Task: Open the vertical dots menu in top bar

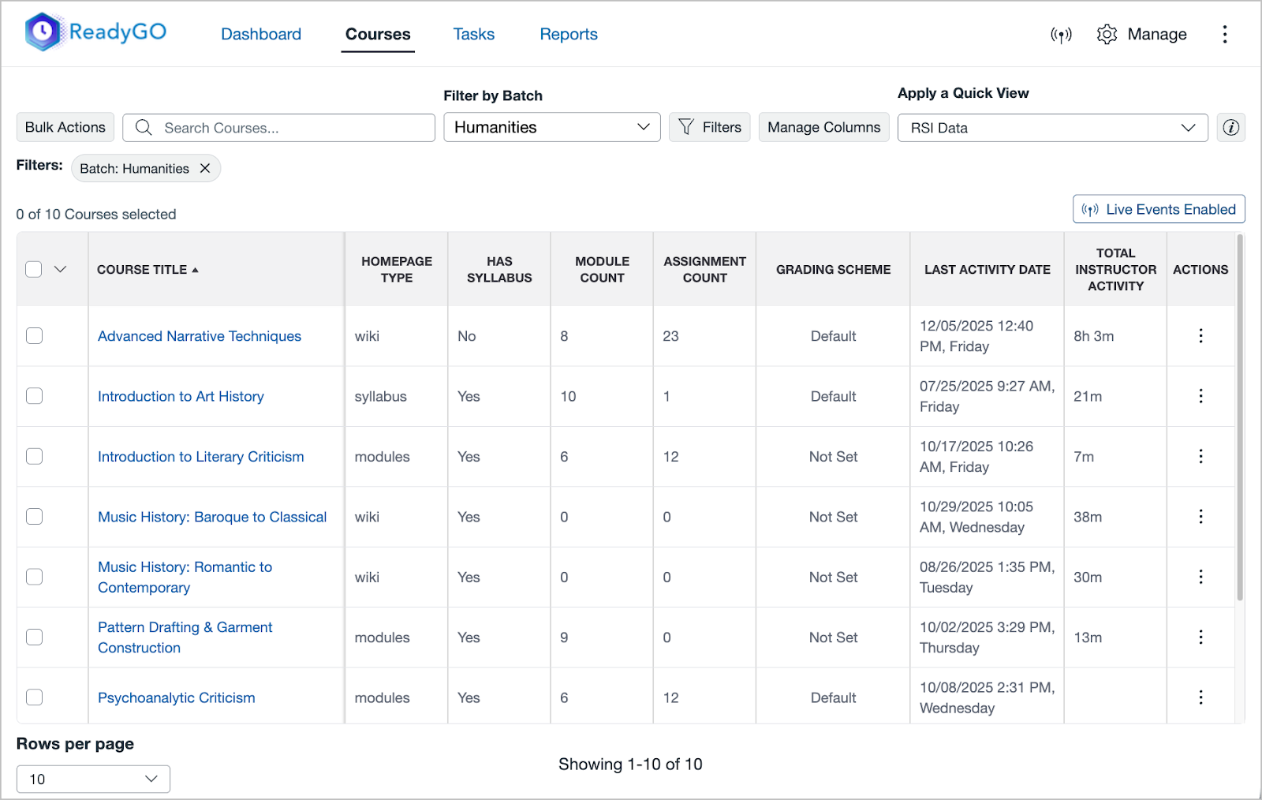Action: tap(1224, 34)
